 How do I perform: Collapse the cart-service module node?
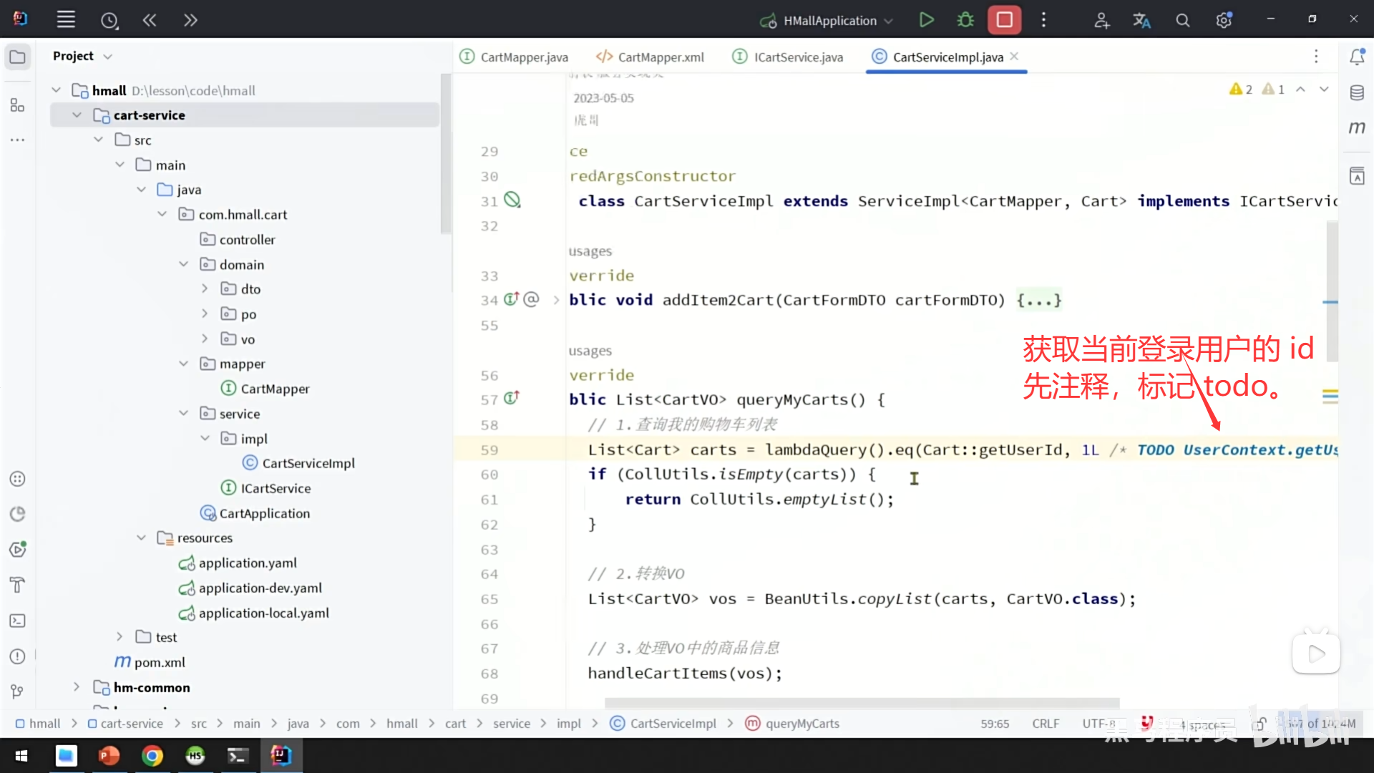tap(77, 115)
